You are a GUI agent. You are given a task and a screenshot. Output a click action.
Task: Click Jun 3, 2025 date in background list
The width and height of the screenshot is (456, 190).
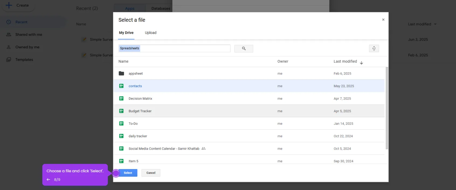click(418, 40)
